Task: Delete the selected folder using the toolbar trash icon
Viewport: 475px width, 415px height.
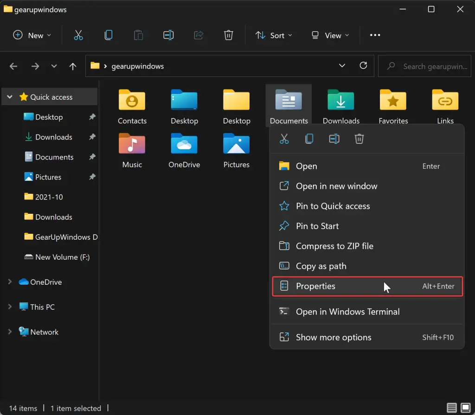Action: click(x=228, y=35)
